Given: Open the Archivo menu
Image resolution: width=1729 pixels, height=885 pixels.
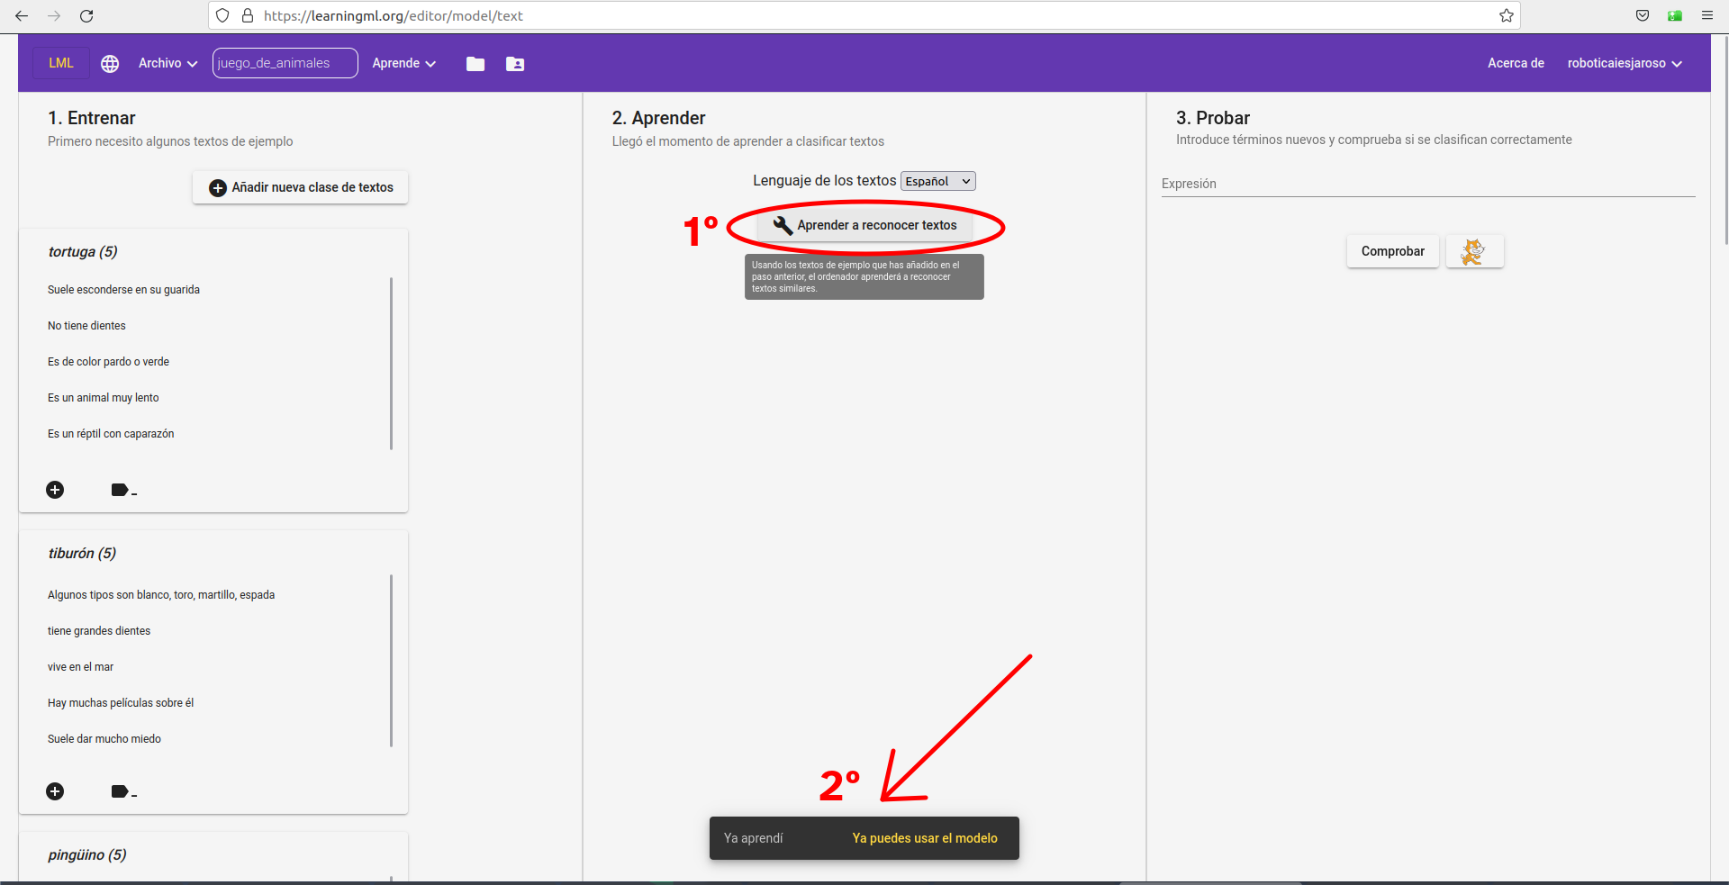Looking at the screenshot, I should 167,63.
